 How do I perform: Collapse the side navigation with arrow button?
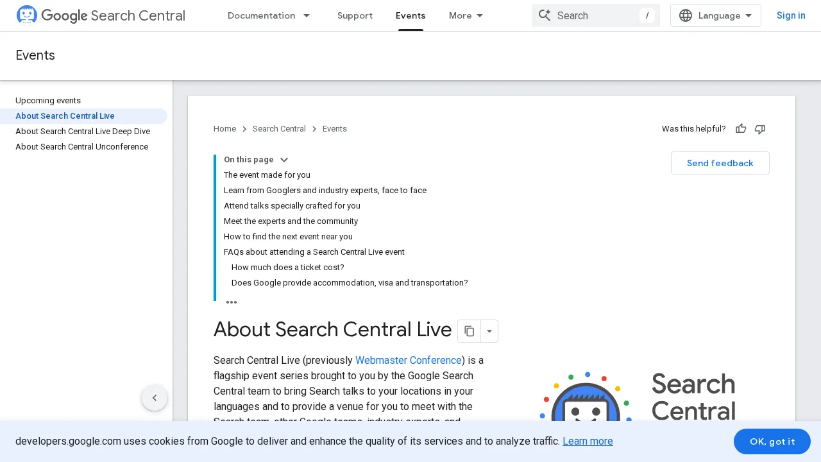click(155, 398)
